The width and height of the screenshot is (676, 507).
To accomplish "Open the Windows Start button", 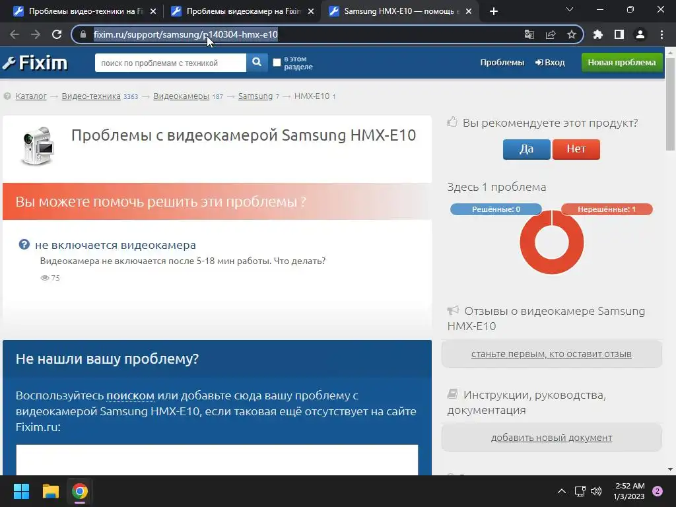I will [21, 491].
